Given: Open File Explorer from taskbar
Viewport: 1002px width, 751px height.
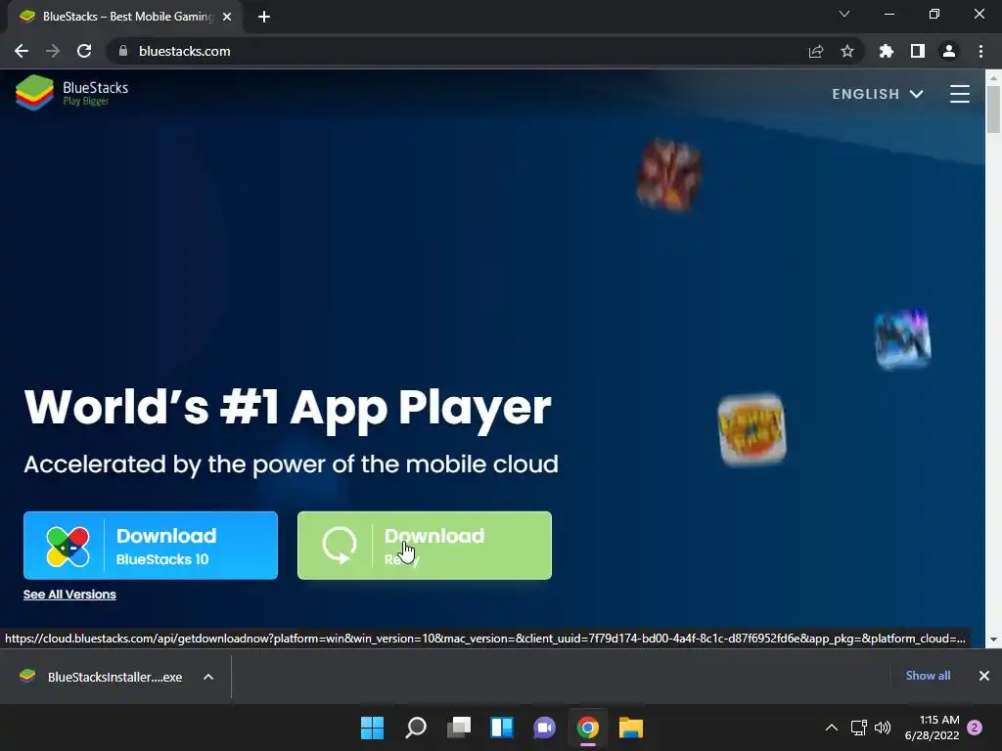Looking at the screenshot, I should click(x=631, y=728).
